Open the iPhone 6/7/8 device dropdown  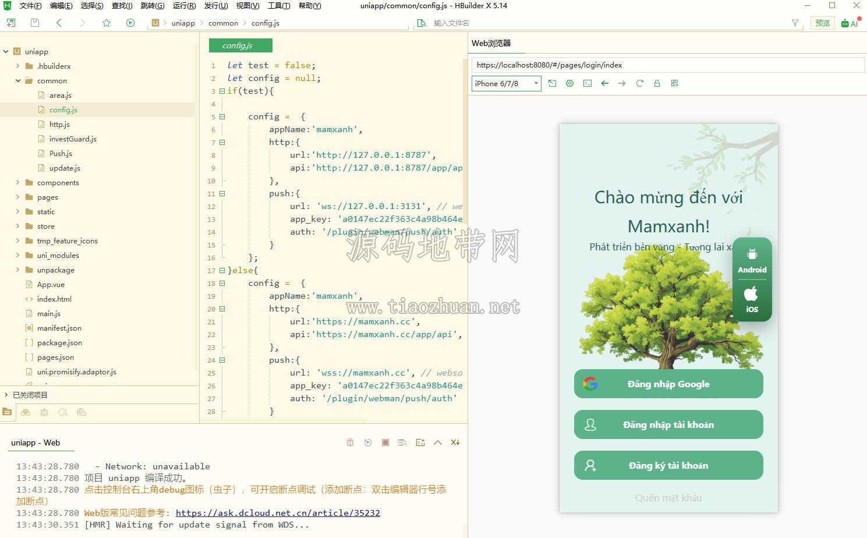pyautogui.click(x=506, y=83)
